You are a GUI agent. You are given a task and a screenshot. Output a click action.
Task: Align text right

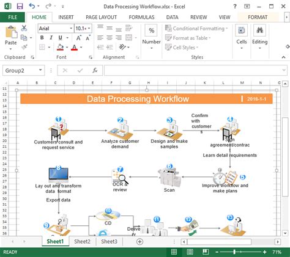tap(119, 38)
